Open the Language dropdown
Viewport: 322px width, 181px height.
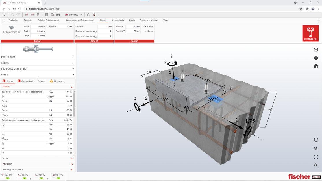(x=74, y=15)
